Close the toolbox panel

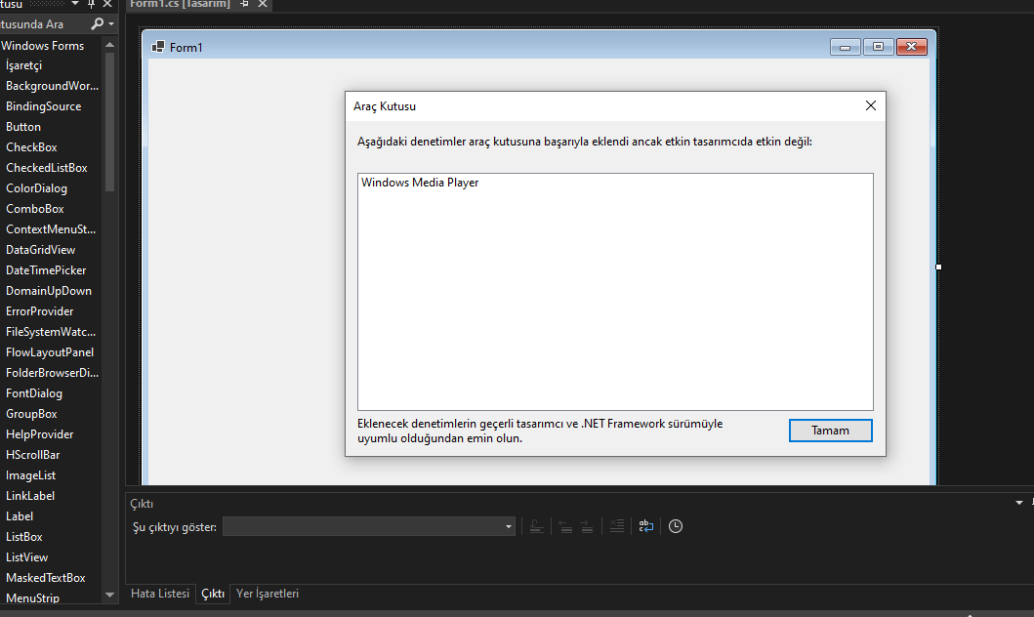pyautogui.click(x=107, y=4)
